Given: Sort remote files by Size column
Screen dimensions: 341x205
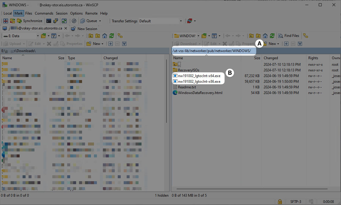Looking at the screenshot, I should click(251, 58).
